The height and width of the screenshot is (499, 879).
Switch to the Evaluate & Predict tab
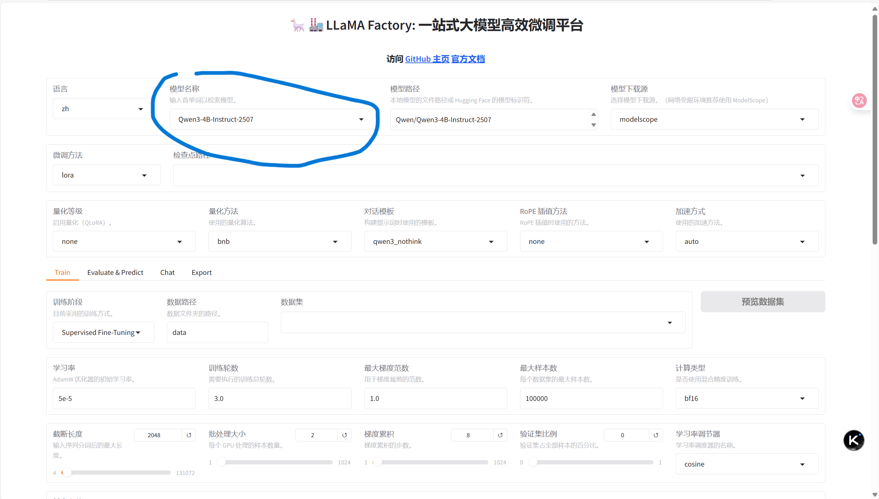pos(115,272)
